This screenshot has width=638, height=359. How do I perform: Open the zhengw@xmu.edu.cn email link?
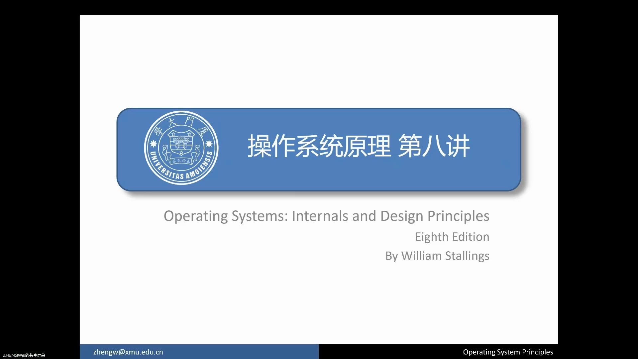[128, 352]
